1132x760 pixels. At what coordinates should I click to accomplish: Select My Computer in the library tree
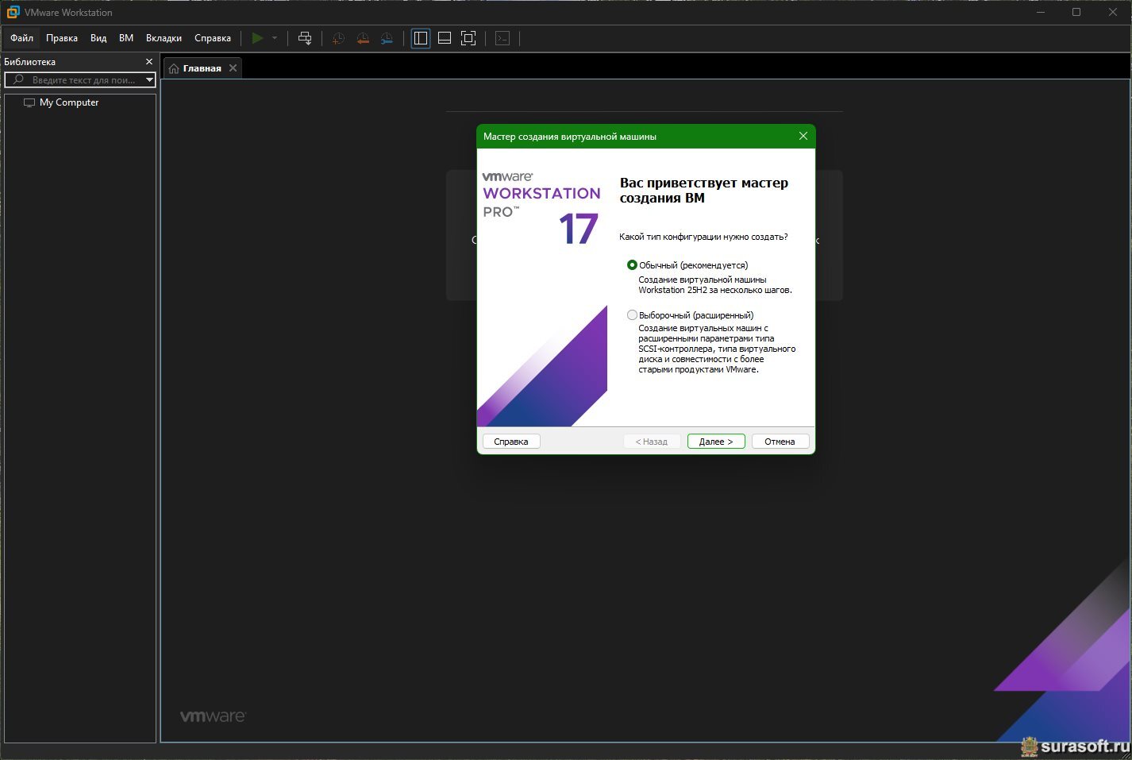click(x=69, y=102)
